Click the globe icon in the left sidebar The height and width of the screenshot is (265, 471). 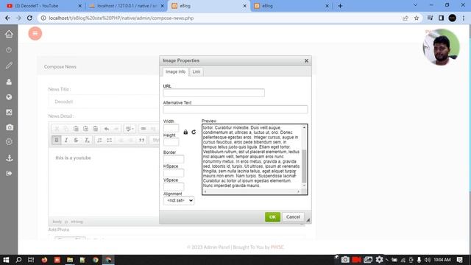coord(9,97)
